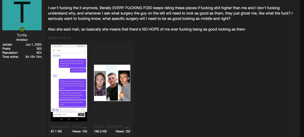Open the Screenshot_20201 attachment filename
The image size is (304, 137).
[69, 127]
